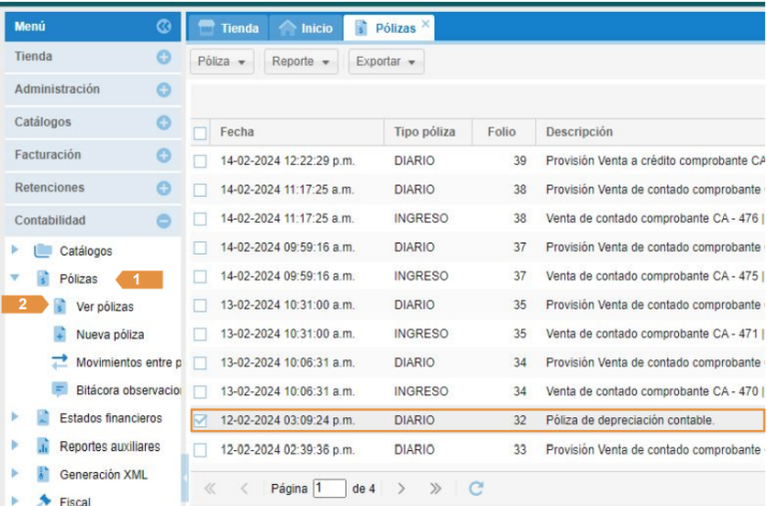
Task: Click the page number input field
Action: 329,489
